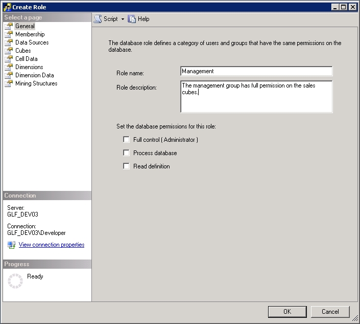This screenshot has width=360, height=324.
Task: Open the Script dropdown arrow
Action: point(123,19)
